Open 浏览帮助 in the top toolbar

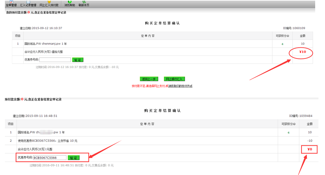coord(69,4)
